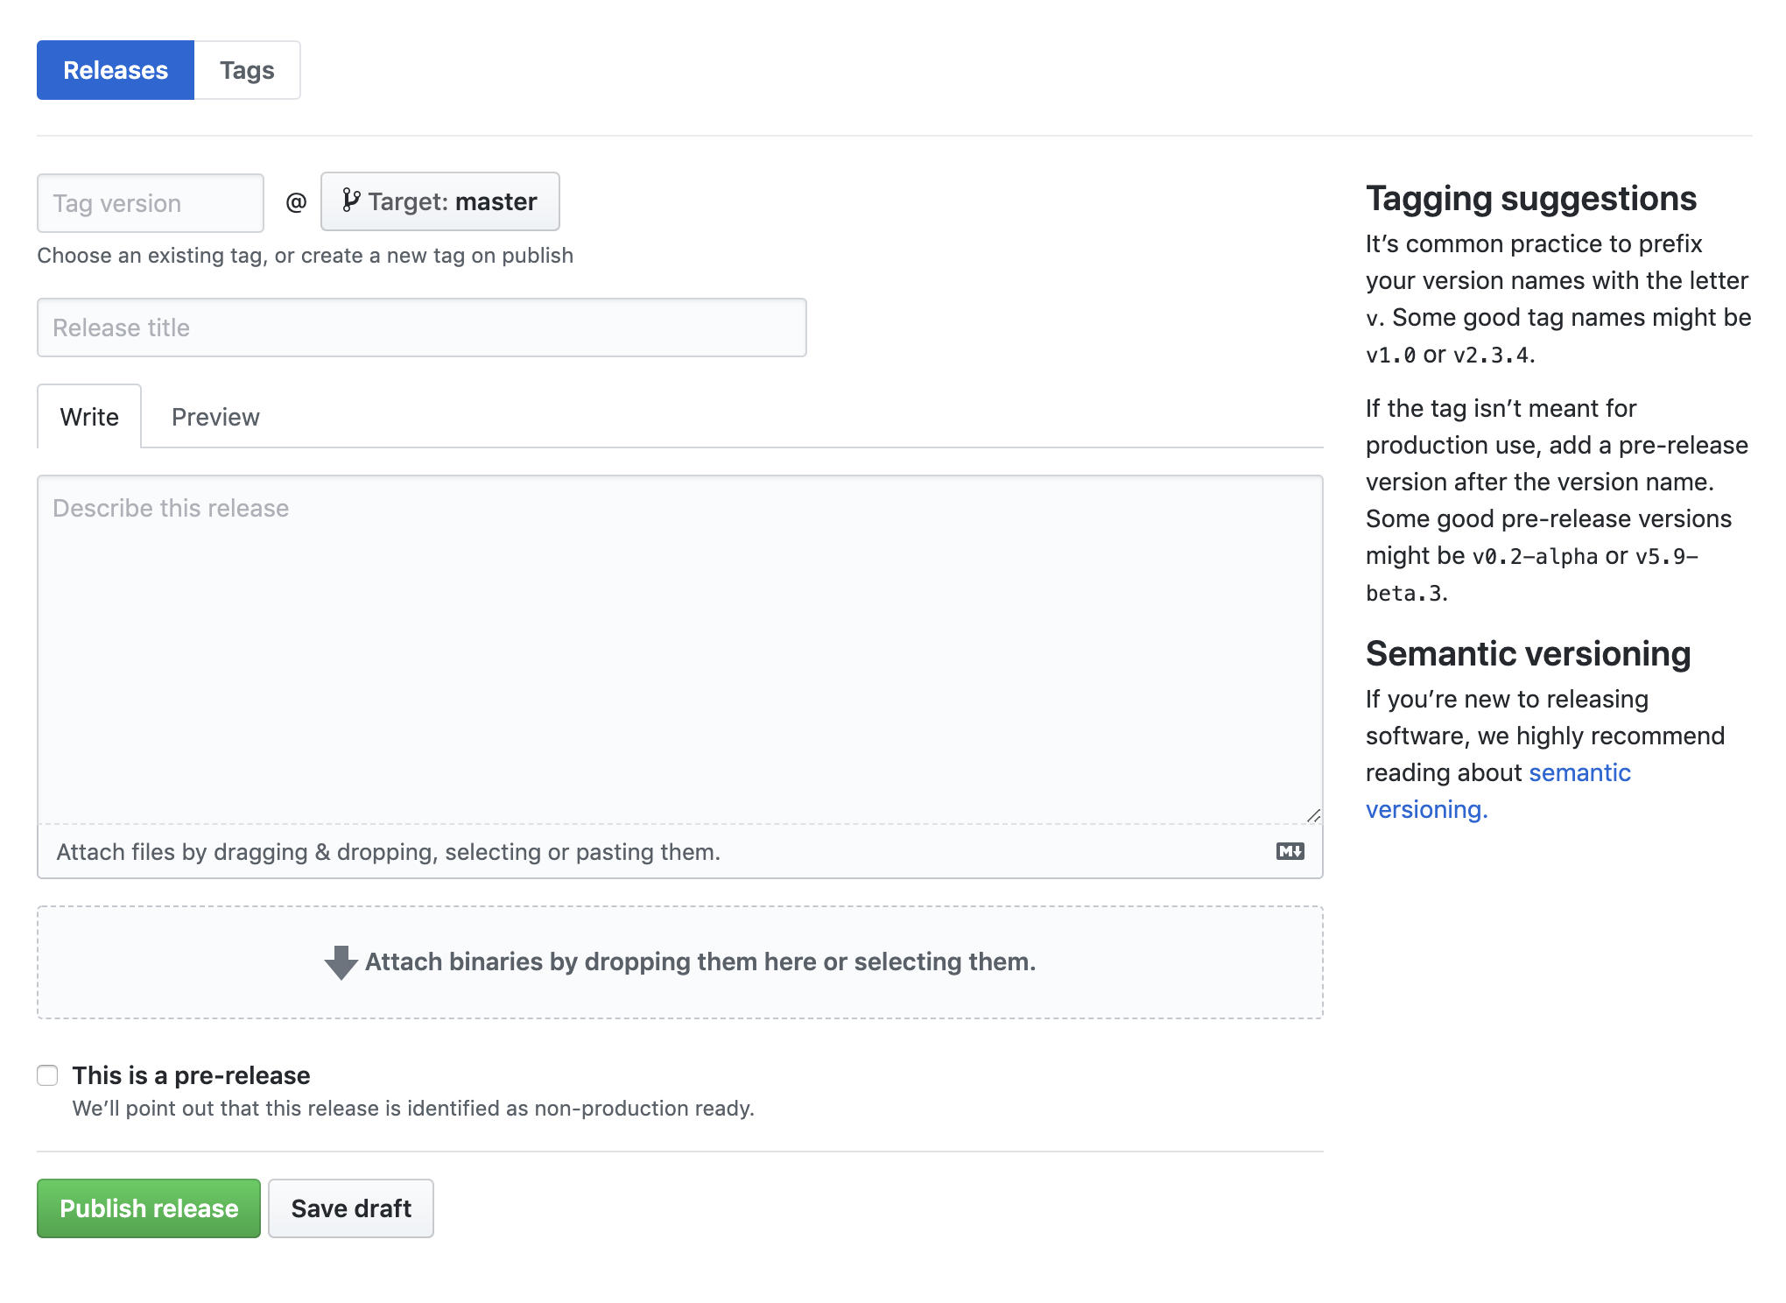The height and width of the screenshot is (1303, 1786).
Task: Expand the Target branch dropdown
Action: click(438, 201)
